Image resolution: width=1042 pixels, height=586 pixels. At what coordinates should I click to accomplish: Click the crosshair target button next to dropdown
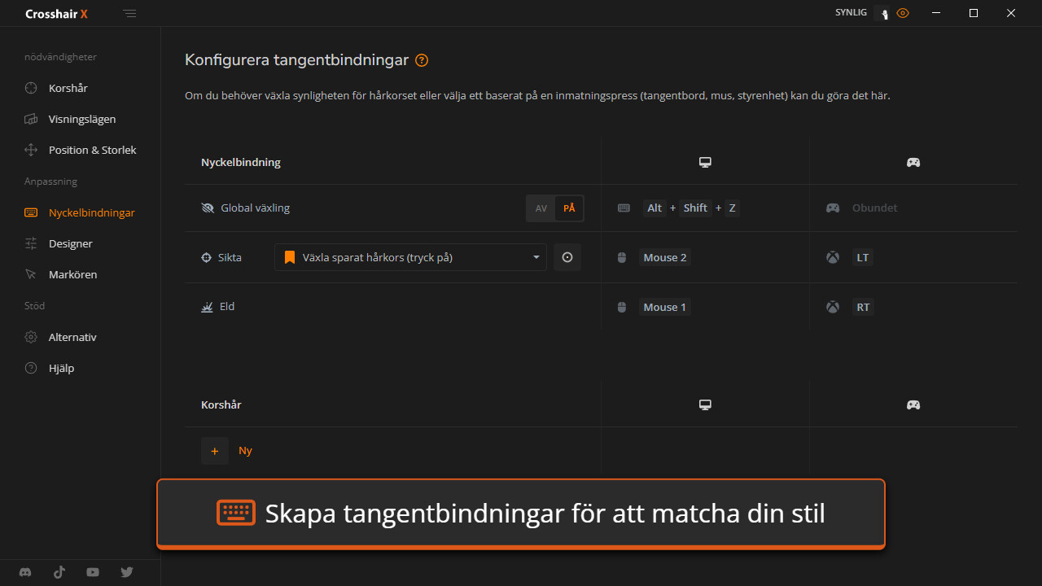(567, 257)
